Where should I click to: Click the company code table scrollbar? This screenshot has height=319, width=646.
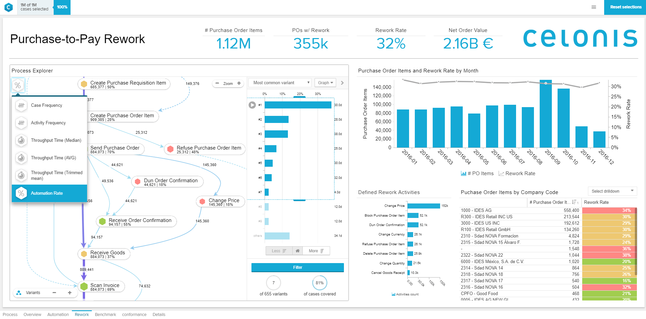pyautogui.click(x=636, y=242)
